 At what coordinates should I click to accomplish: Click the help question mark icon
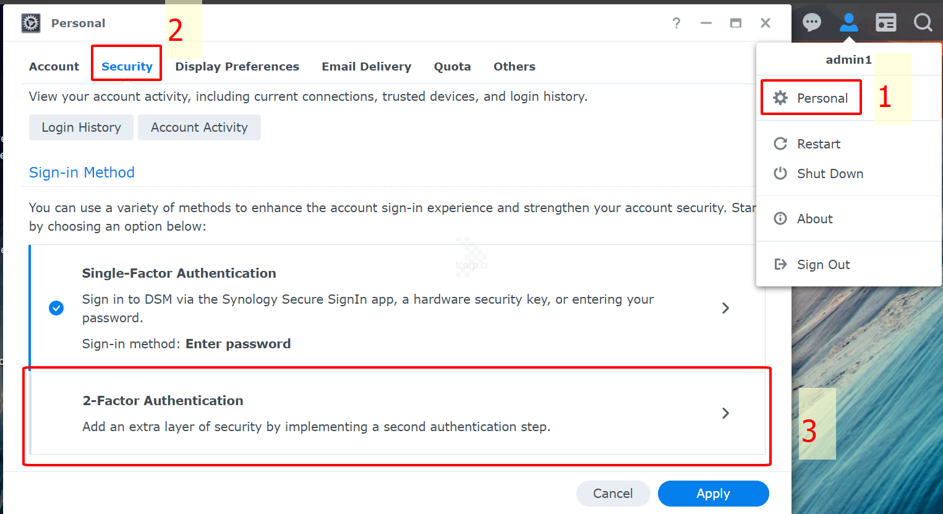coord(676,23)
